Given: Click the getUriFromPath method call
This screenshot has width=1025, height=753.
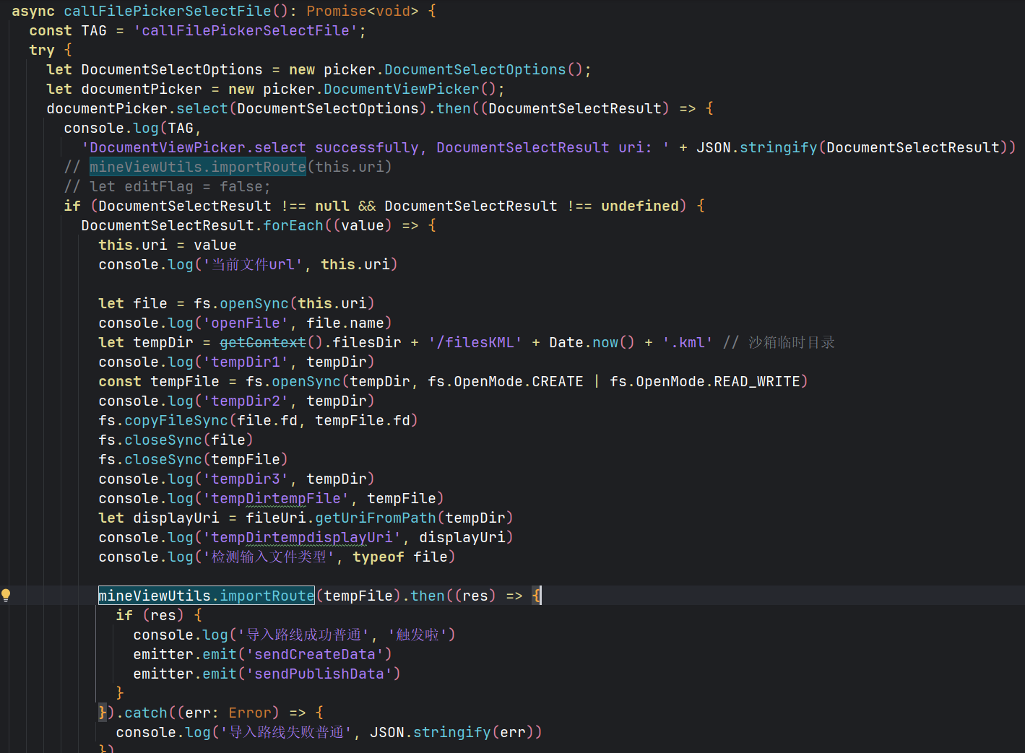Looking at the screenshot, I should [x=375, y=518].
